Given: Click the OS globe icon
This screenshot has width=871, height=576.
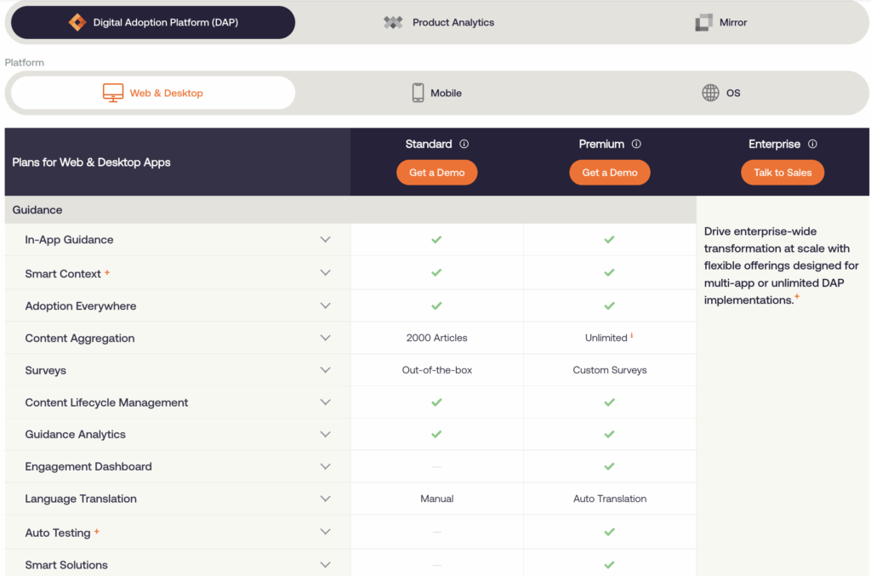Looking at the screenshot, I should (x=710, y=92).
